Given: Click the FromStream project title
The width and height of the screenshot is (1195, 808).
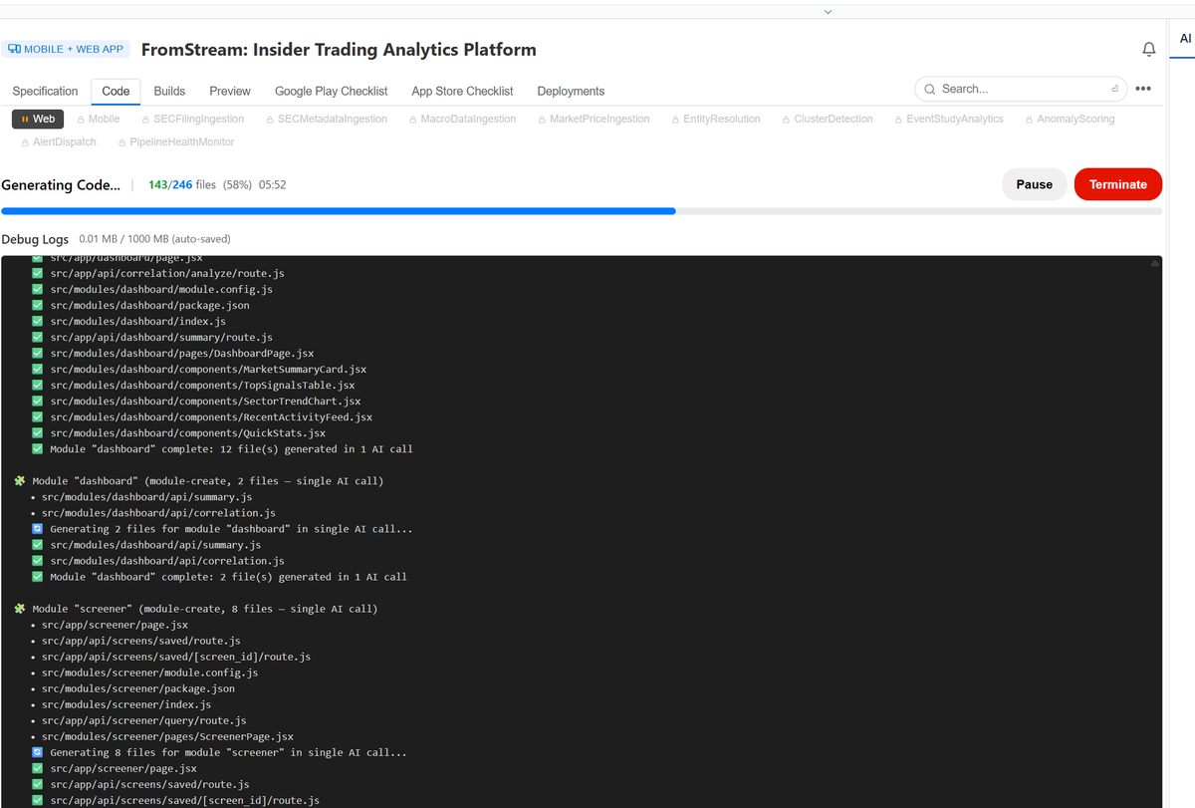Looking at the screenshot, I should click(x=339, y=50).
